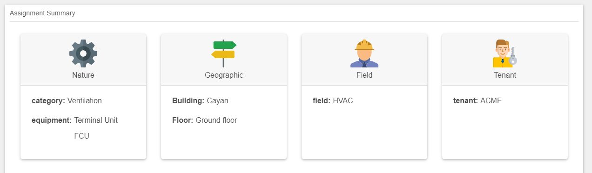
Task: Click the Assignment Summary heading
Action: pos(42,13)
